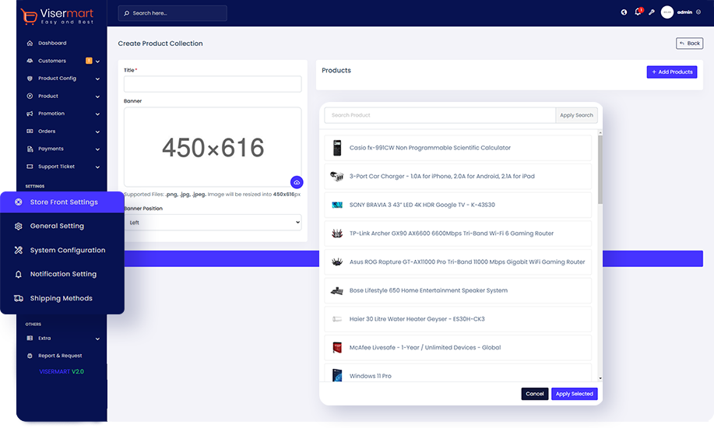This screenshot has height=428, width=714.
Task: Expand the Payments menu chevron
Action: (x=97, y=149)
